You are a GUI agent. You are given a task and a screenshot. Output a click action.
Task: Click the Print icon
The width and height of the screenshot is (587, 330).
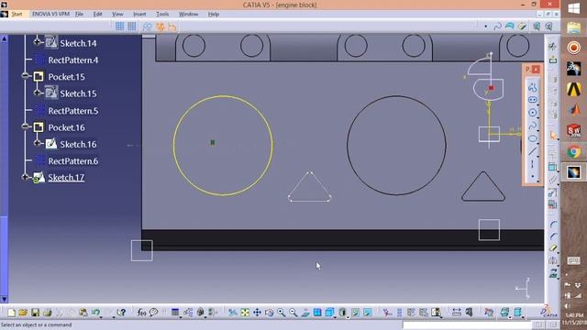[x=47, y=313]
